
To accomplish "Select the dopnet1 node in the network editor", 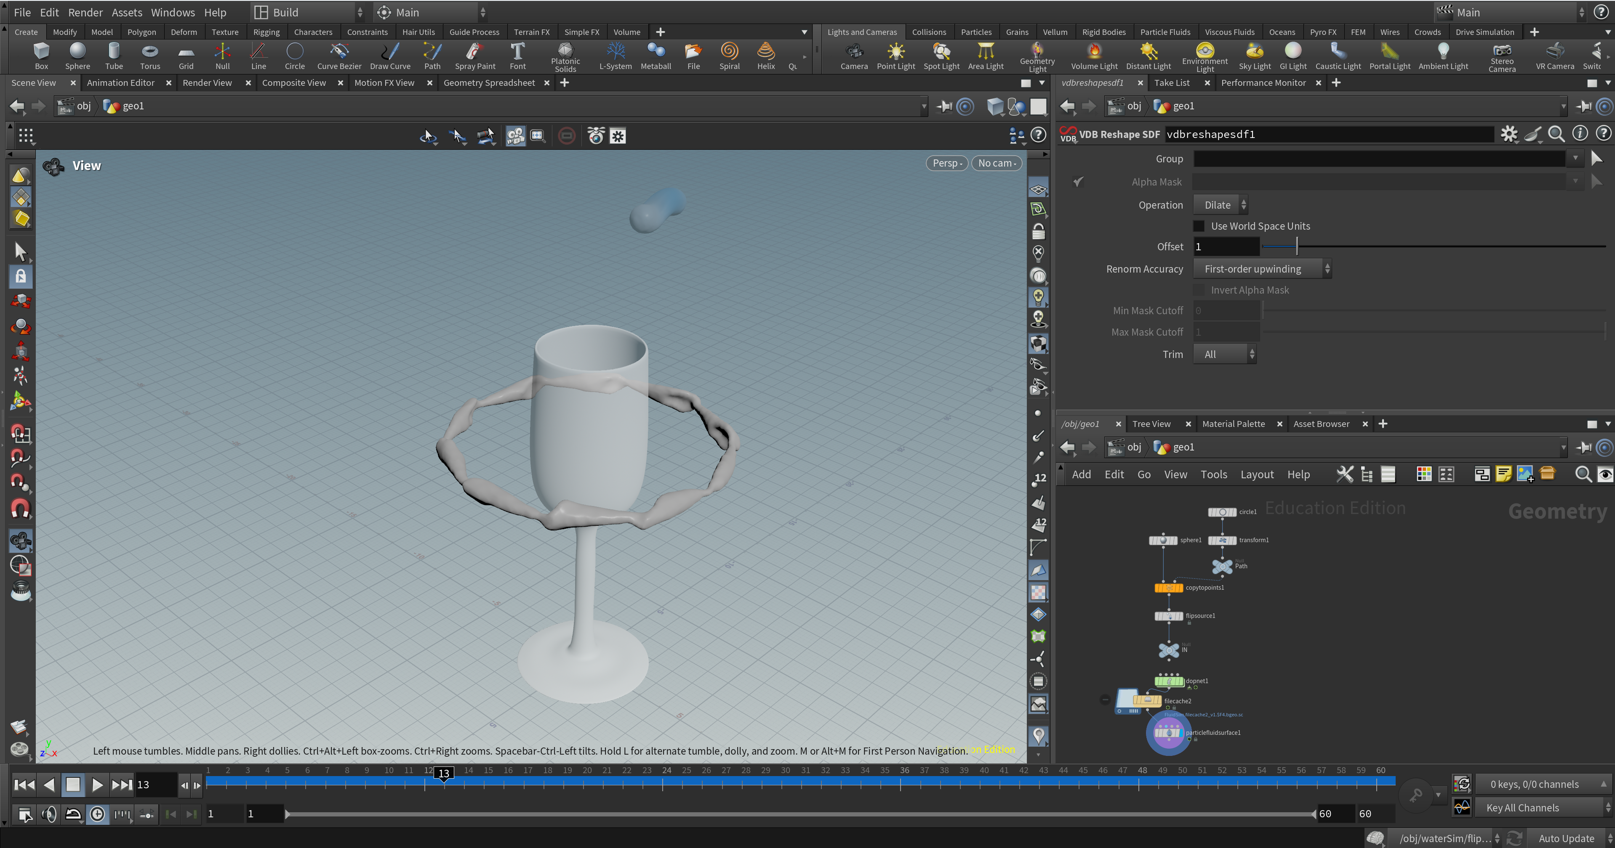I will [1169, 681].
